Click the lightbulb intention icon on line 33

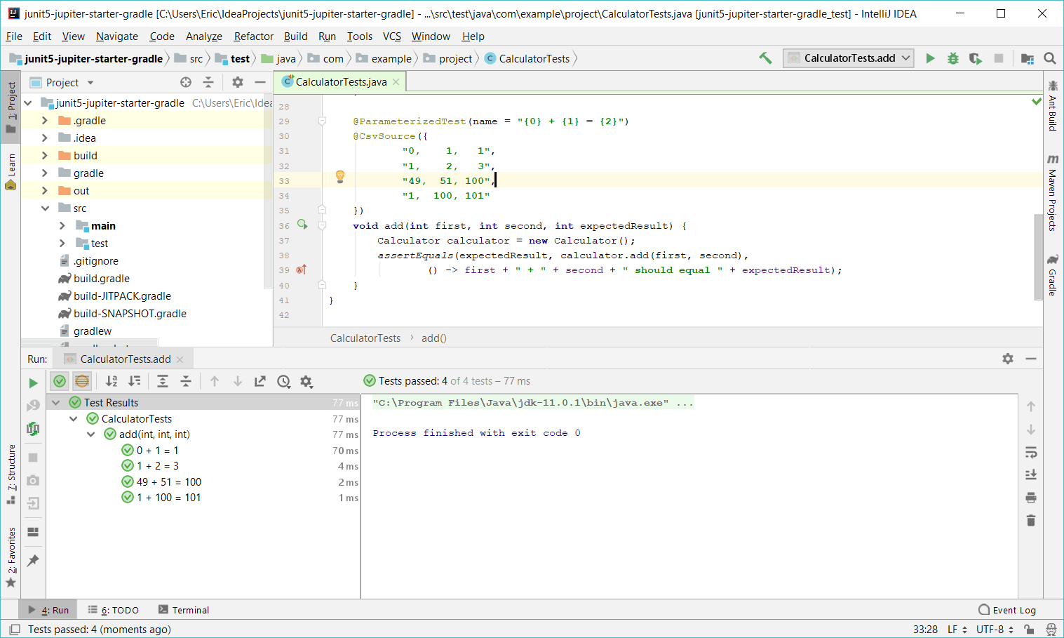[x=340, y=176]
